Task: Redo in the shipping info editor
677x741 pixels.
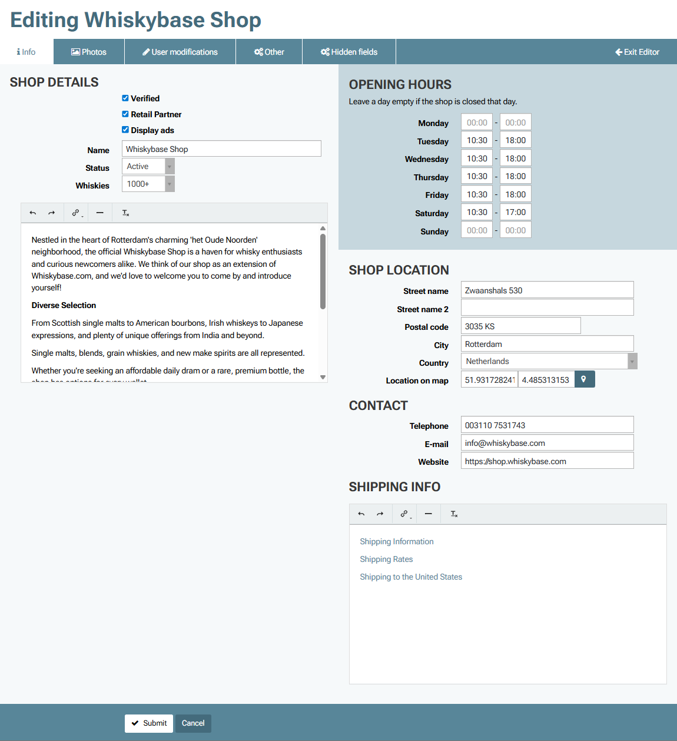Action: 380,514
